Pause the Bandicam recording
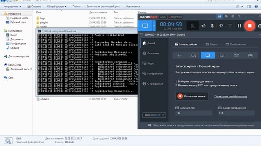This screenshot has height=146, width=261. point(239,26)
